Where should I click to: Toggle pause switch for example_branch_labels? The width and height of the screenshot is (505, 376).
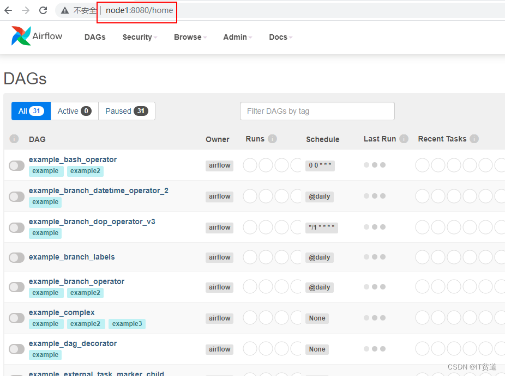pos(17,257)
